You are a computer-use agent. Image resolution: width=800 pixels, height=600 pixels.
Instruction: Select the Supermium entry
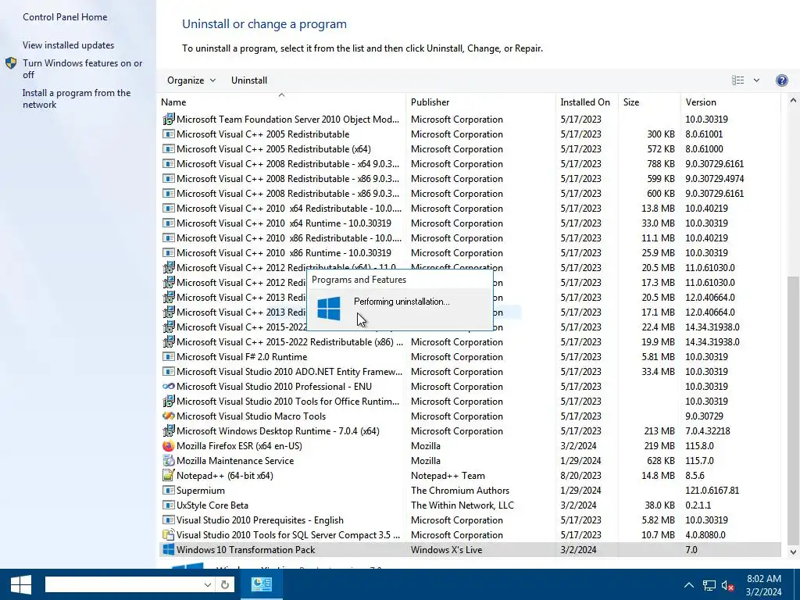point(470,491)
